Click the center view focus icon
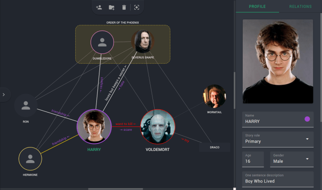The height and width of the screenshot is (190, 322). click(x=137, y=7)
